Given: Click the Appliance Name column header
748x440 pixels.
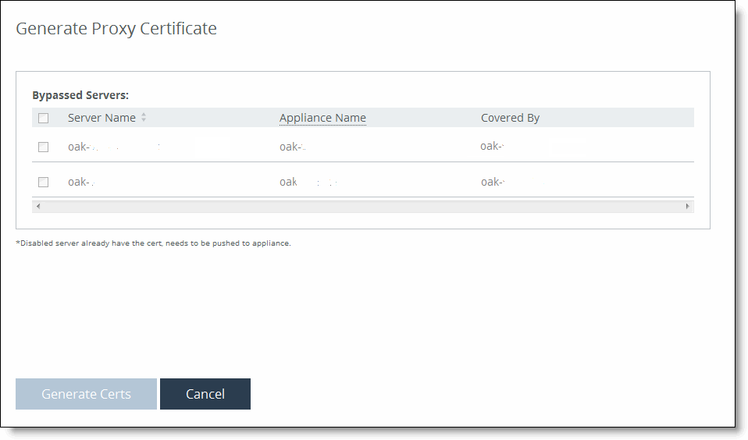Looking at the screenshot, I should (322, 118).
